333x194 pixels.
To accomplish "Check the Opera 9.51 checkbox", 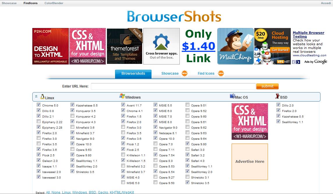I will (187, 105).
